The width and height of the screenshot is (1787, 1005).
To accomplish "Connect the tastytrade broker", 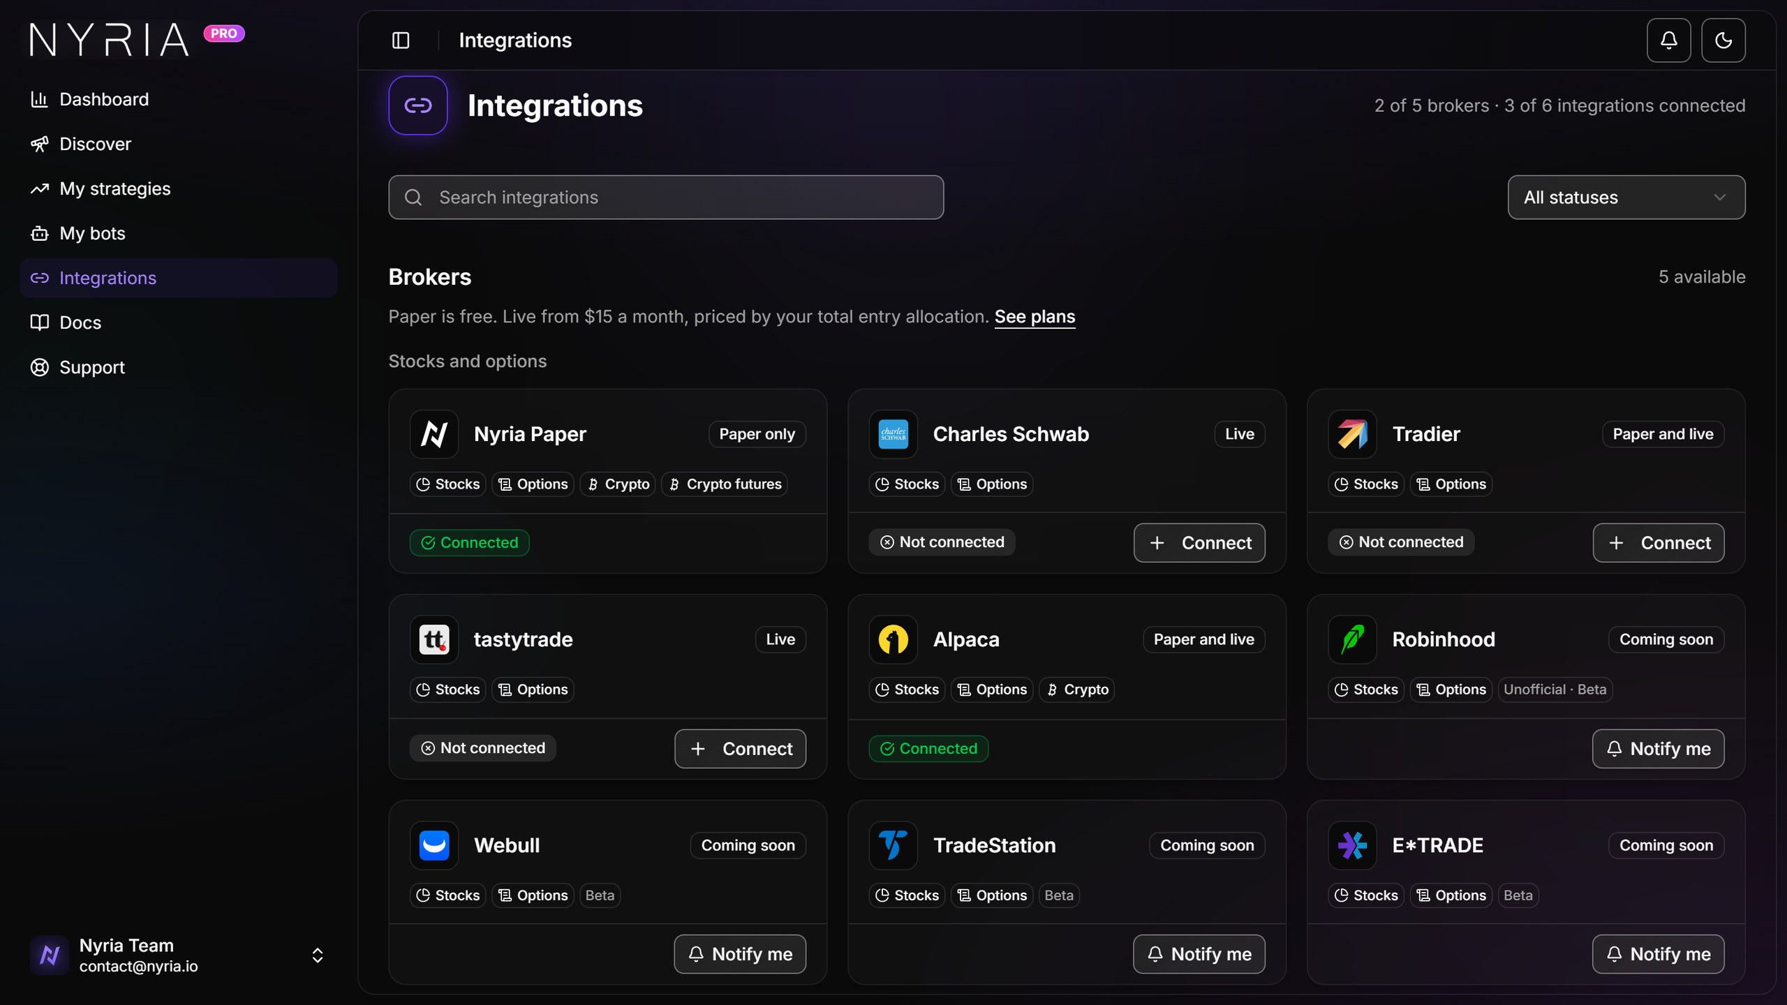I will click(740, 749).
